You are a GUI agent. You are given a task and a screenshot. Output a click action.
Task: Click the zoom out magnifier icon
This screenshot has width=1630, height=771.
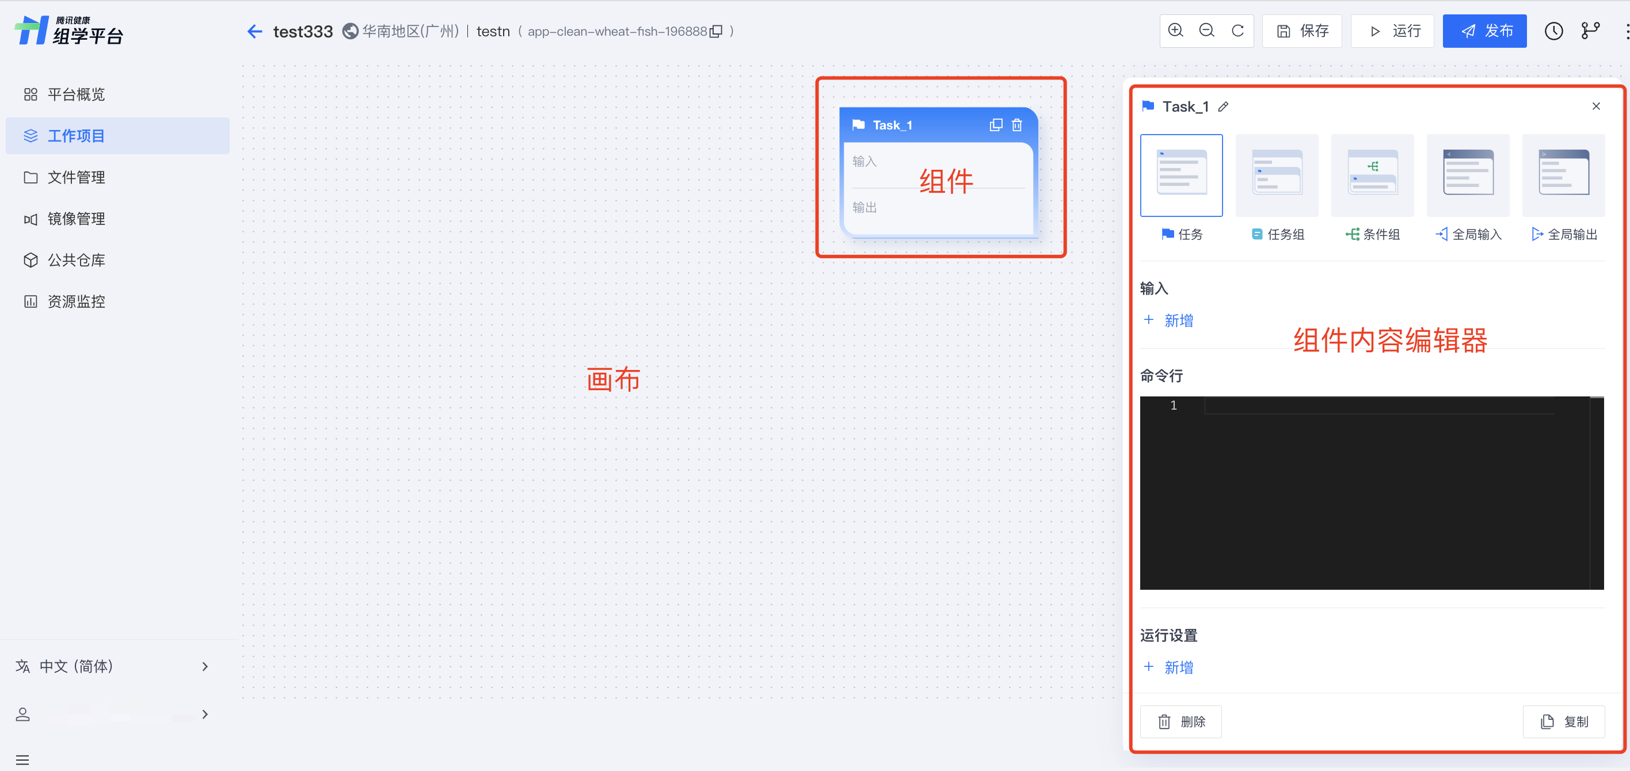1206,30
